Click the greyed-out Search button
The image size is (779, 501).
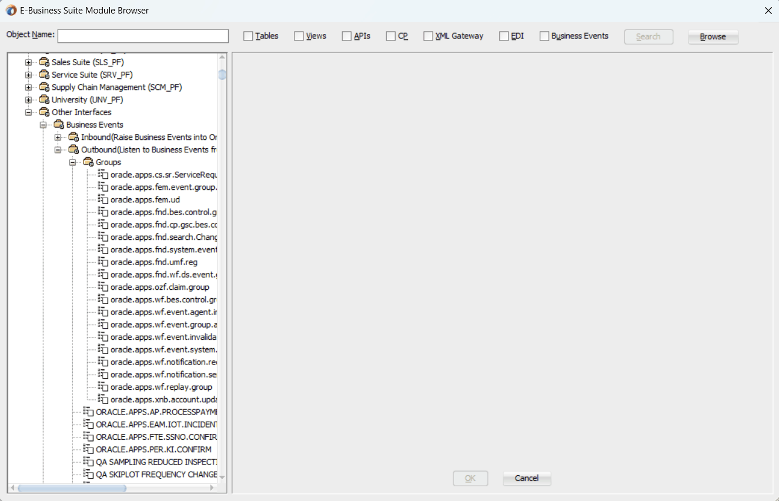point(648,36)
